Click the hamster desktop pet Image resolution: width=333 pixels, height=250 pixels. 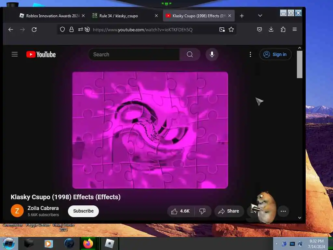point(265,207)
